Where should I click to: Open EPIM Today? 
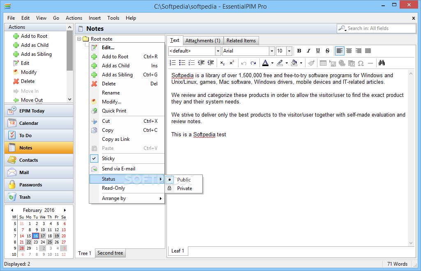coord(39,111)
